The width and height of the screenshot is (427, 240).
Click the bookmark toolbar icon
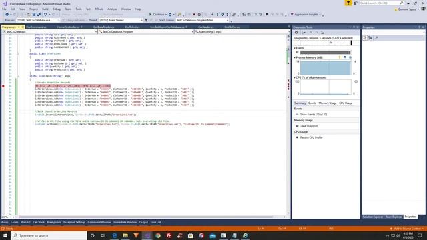pyautogui.click(x=267, y=15)
